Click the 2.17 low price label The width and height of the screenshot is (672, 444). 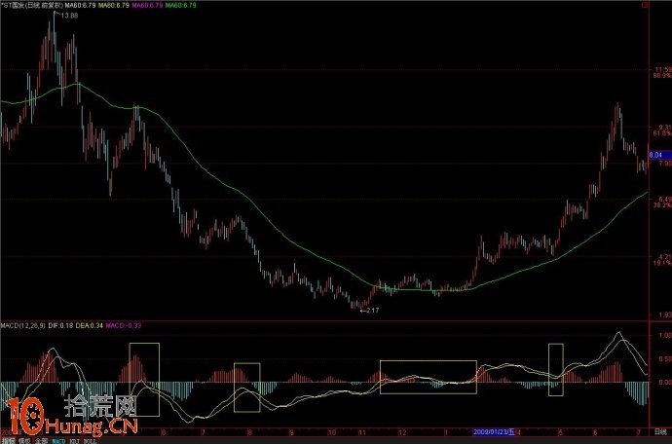pos(372,311)
